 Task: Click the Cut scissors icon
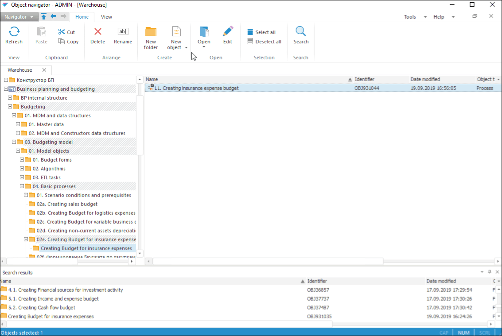(x=62, y=32)
